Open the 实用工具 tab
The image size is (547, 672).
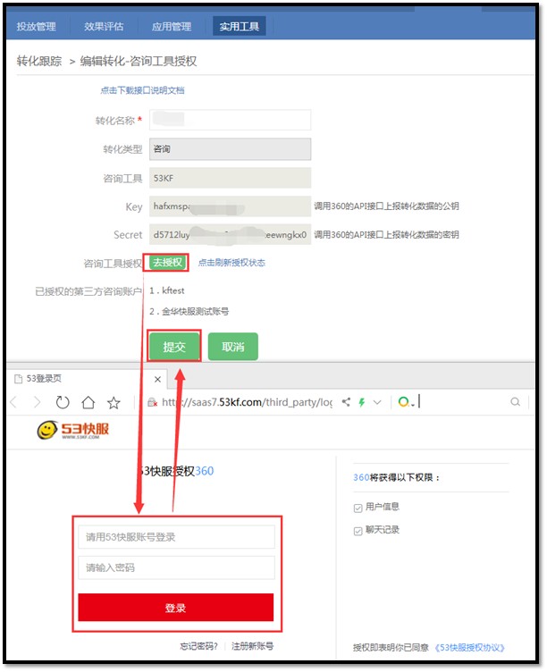240,27
